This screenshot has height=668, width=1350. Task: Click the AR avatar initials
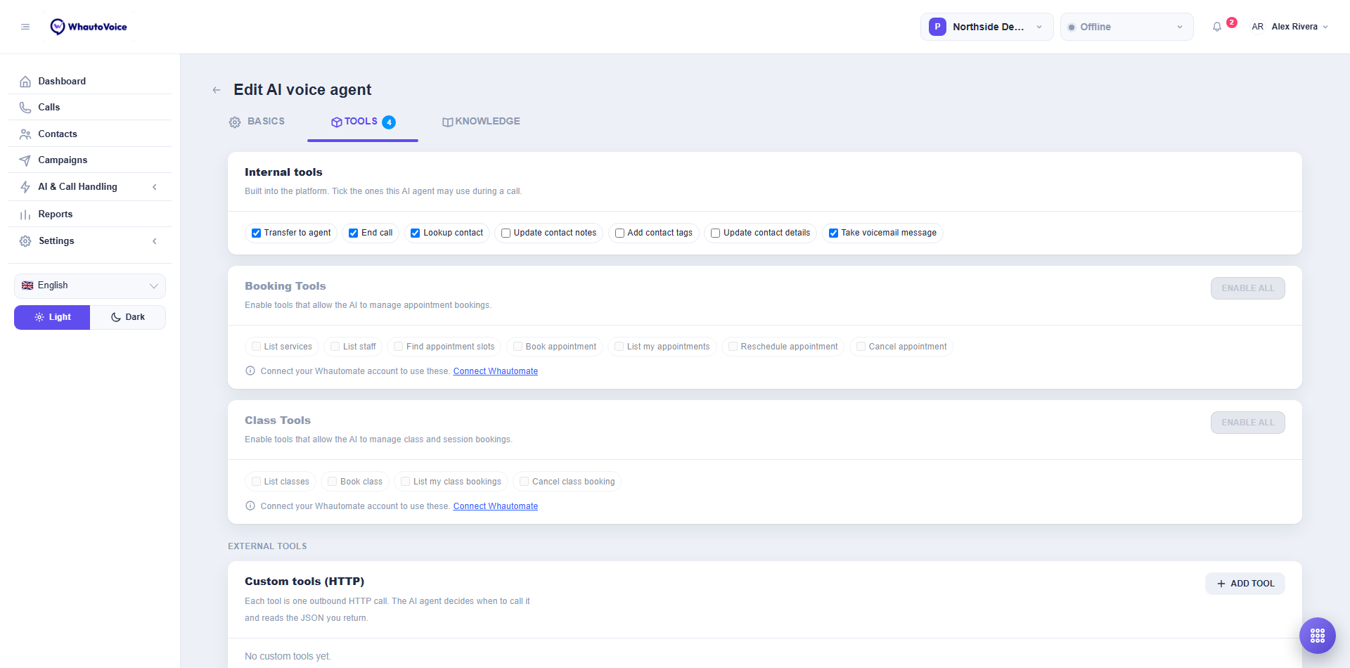(x=1257, y=27)
